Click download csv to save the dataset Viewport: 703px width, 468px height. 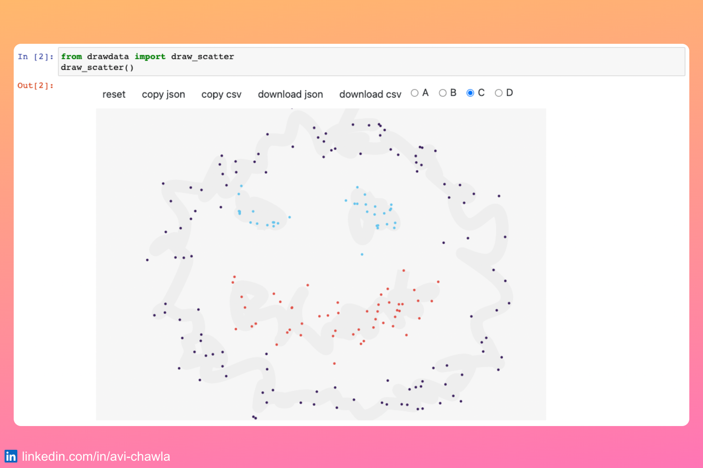tap(370, 94)
